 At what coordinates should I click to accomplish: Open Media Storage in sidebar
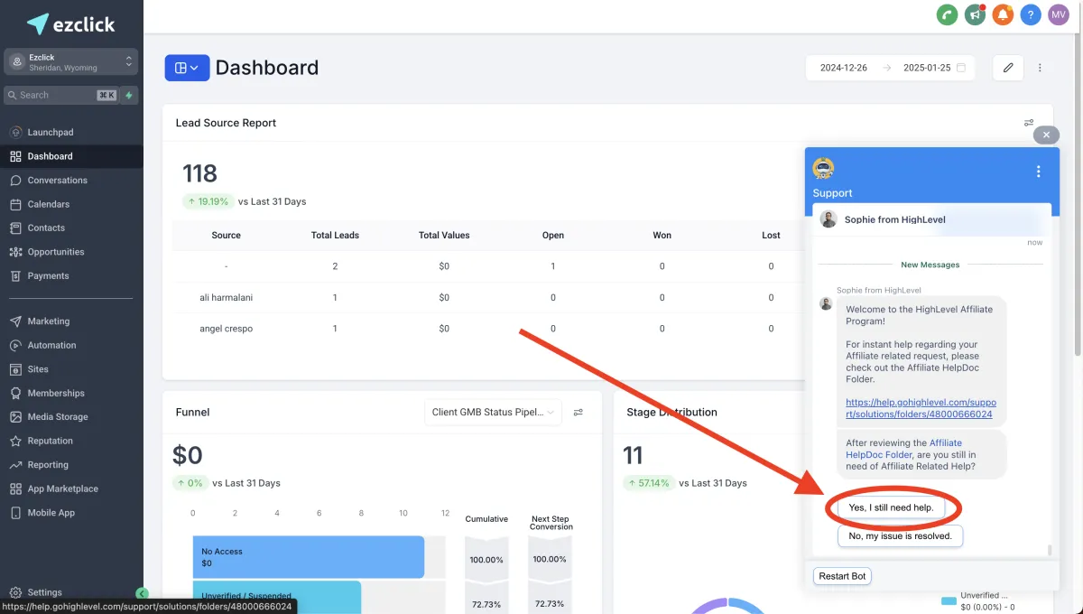pyautogui.click(x=71, y=416)
